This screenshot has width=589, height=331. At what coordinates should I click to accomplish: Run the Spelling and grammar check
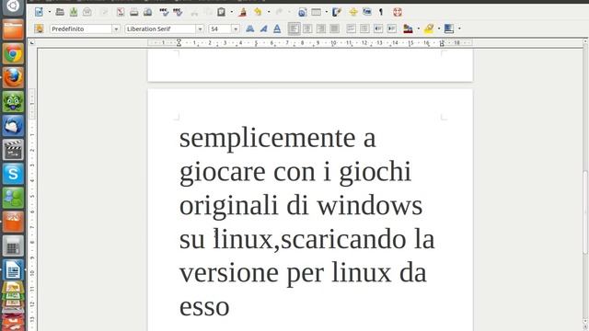(164, 12)
